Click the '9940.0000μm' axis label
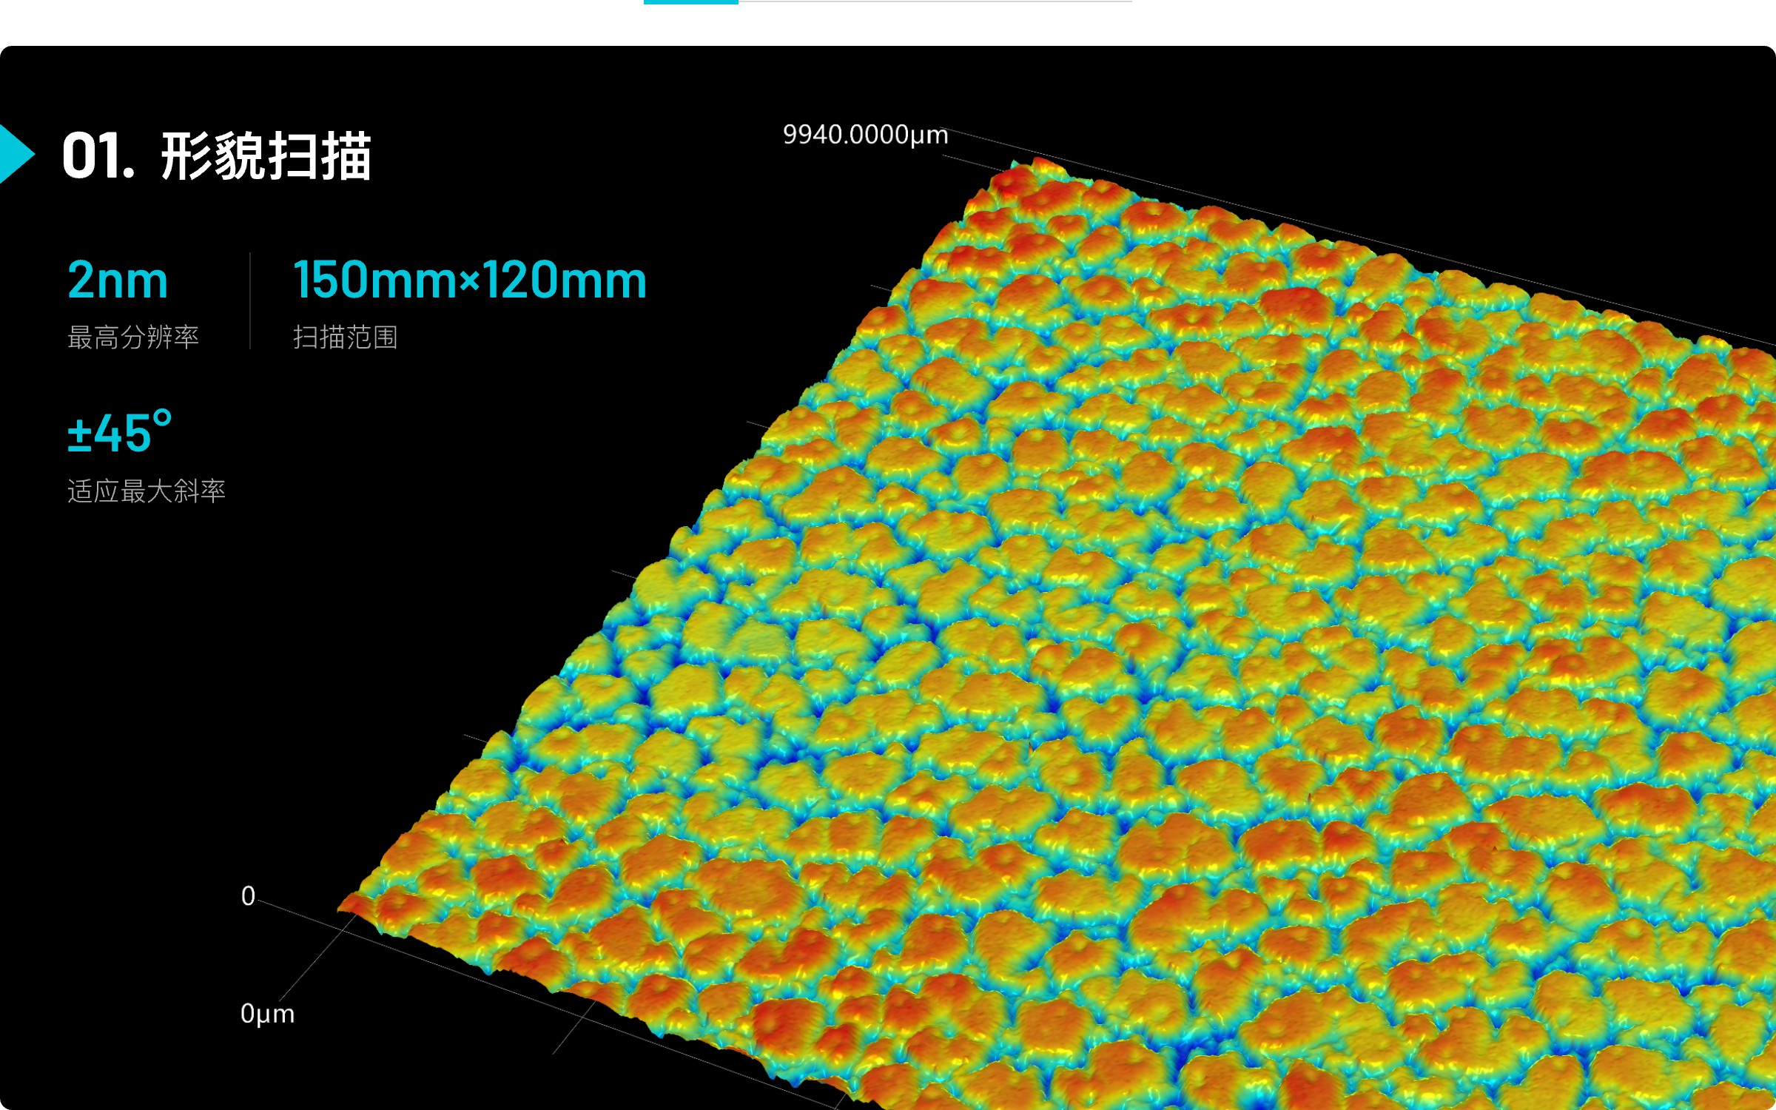1776x1110 pixels. click(x=865, y=135)
